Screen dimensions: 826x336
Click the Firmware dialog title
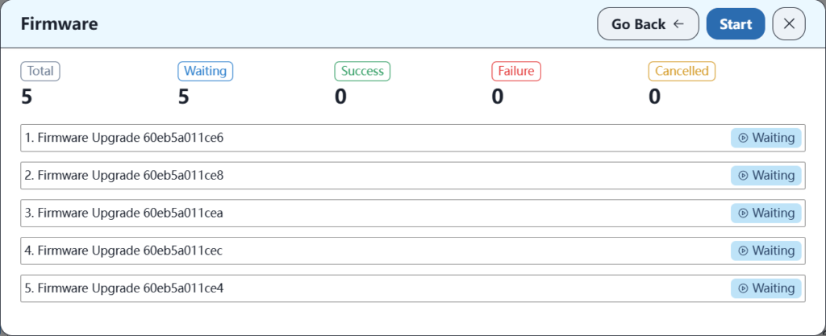click(59, 24)
